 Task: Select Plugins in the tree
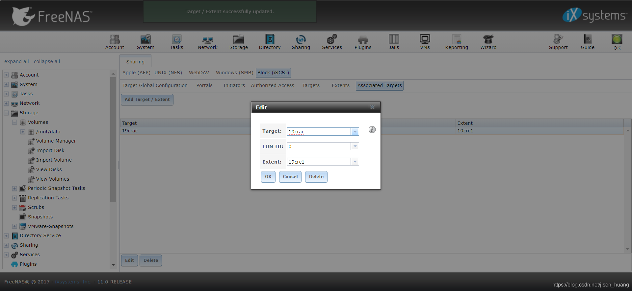coord(28,264)
